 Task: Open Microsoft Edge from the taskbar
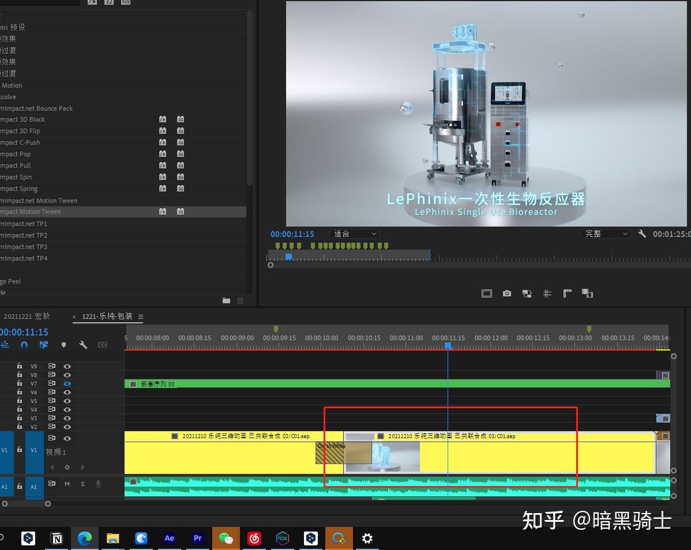85,538
